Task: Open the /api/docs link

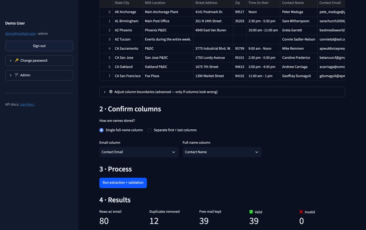Action: click(x=27, y=104)
